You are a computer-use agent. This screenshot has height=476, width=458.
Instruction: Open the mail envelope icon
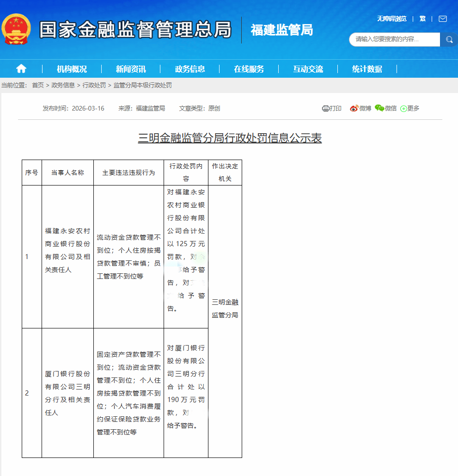click(x=442, y=19)
